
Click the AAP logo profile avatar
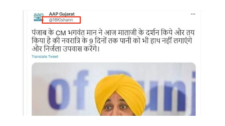38,17
